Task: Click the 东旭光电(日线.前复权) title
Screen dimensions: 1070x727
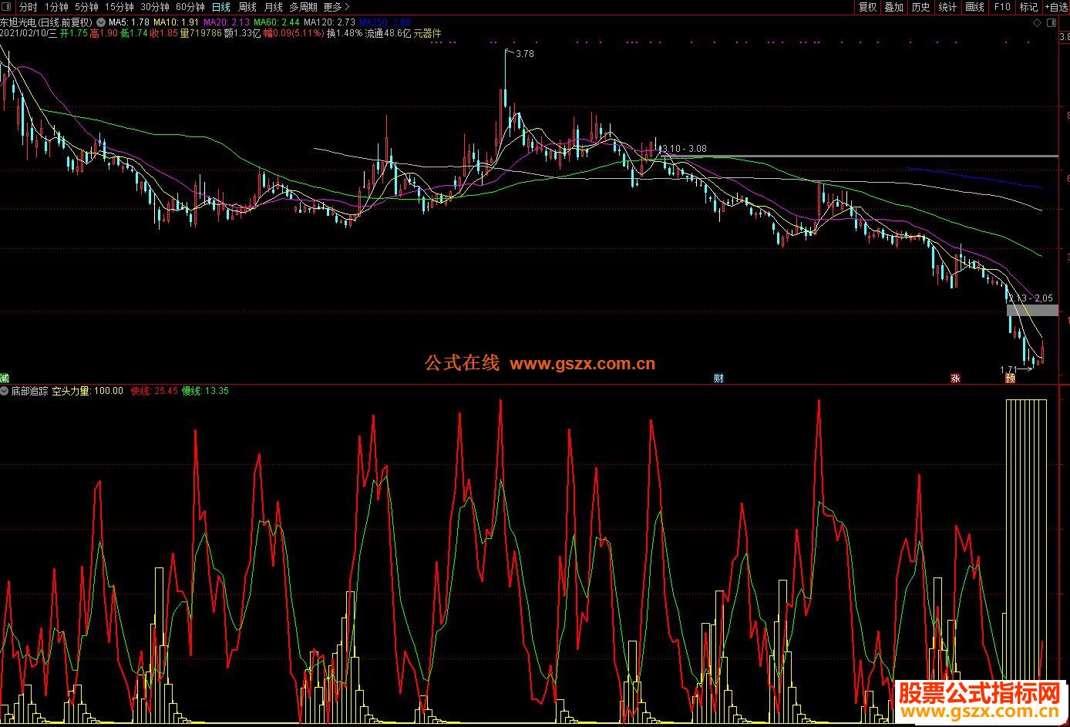Action: 46,22
